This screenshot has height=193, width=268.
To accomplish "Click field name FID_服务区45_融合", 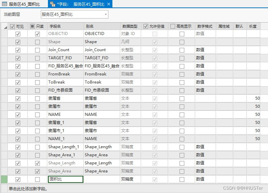I will 65,66.
